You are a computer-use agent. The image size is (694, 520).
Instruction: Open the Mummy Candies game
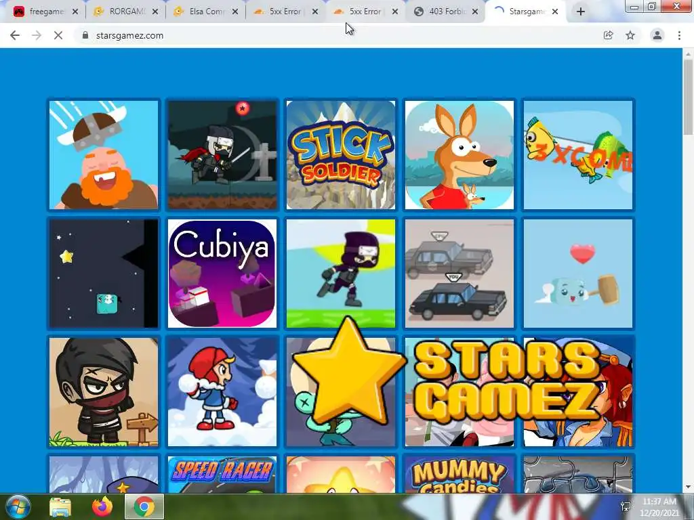460,475
